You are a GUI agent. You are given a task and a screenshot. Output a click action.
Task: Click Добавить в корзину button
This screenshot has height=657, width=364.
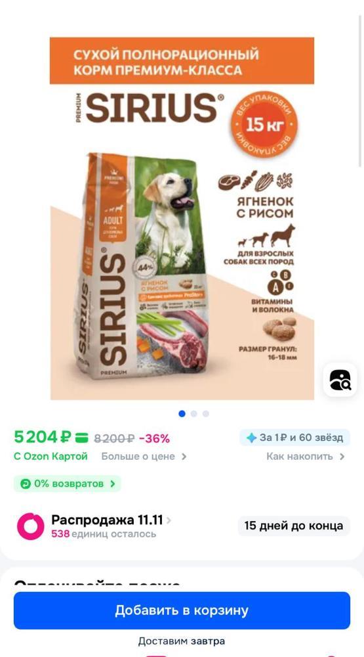click(x=182, y=610)
